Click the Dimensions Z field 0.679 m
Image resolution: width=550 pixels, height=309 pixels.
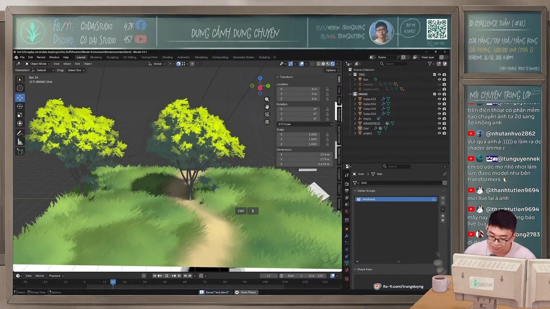304,164
